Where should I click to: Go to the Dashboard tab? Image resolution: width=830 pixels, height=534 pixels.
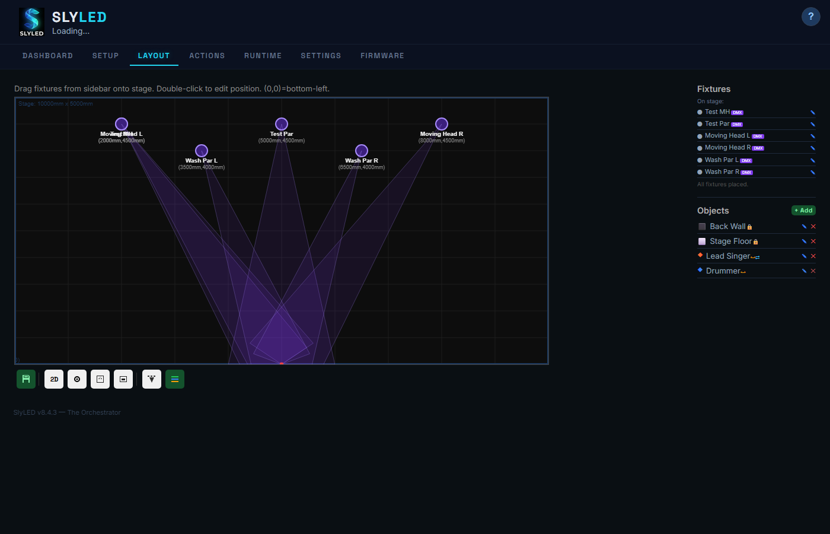click(47, 56)
